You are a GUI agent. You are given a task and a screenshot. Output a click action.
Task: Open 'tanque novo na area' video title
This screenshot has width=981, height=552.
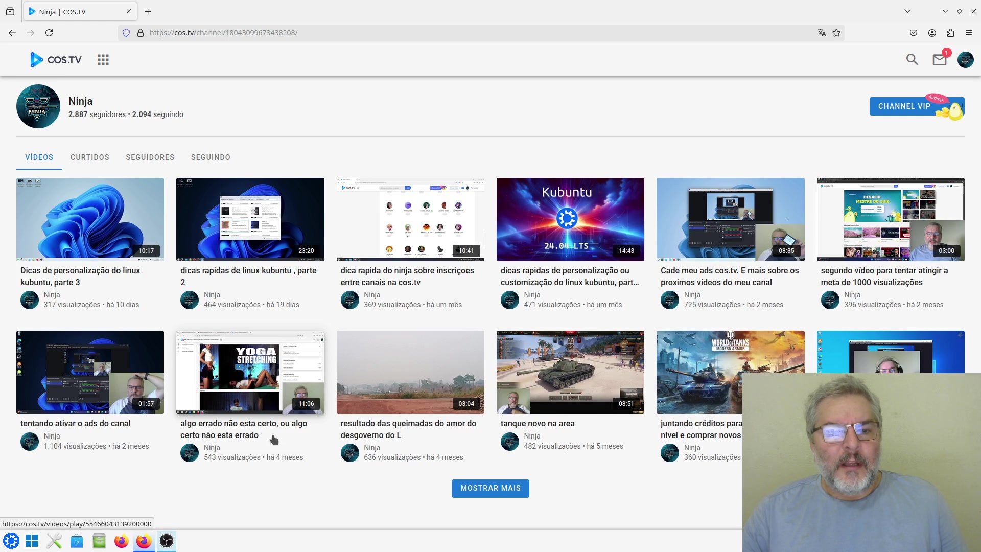[538, 423]
